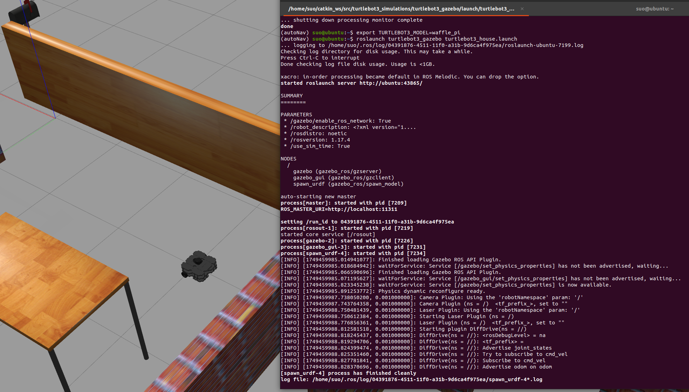
Task: Click the gazebo_gui (gazebo_ros/gzclient) node line
Action: pyautogui.click(x=343, y=178)
